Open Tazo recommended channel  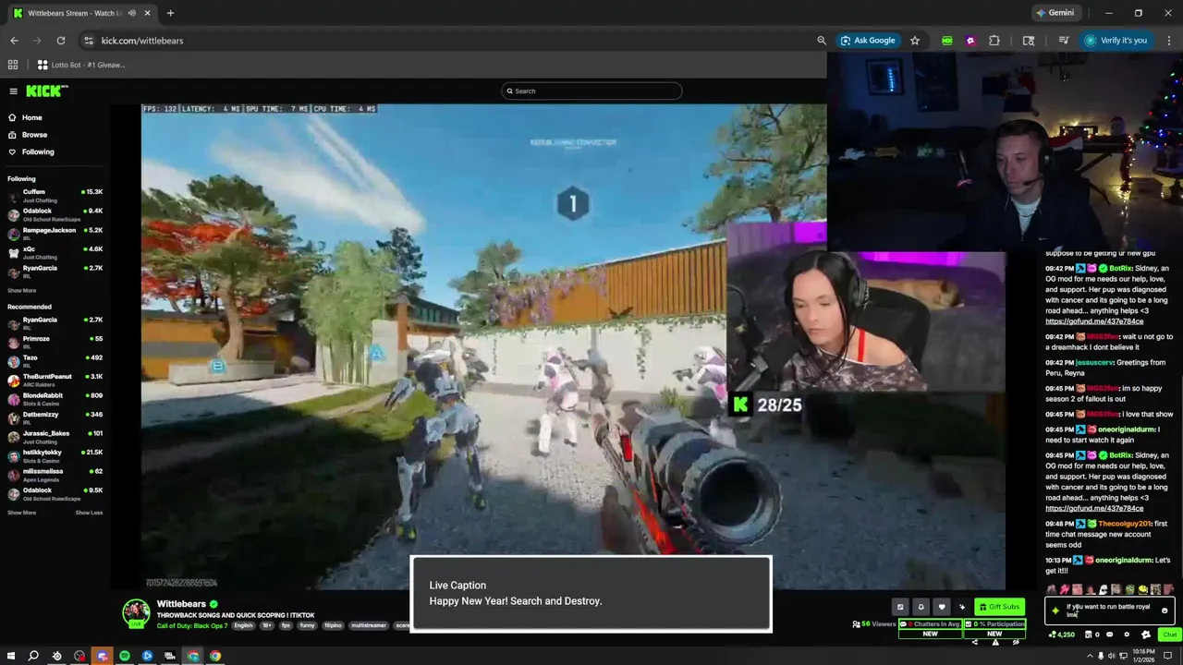(x=55, y=360)
